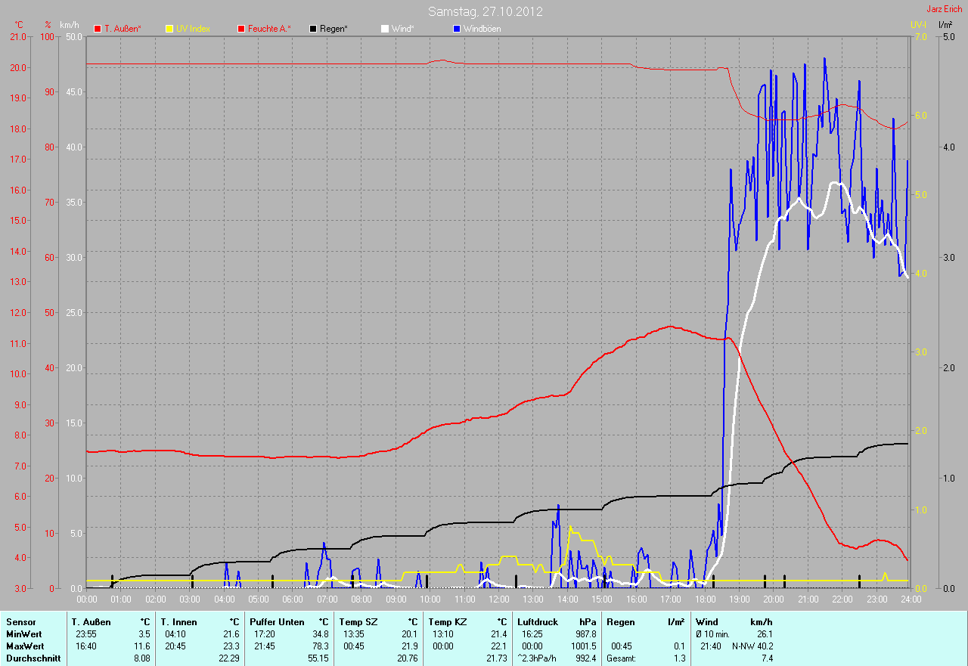Click the 24:00 time axis marker
Image resolution: width=968 pixels, height=666 pixels.
(x=910, y=599)
